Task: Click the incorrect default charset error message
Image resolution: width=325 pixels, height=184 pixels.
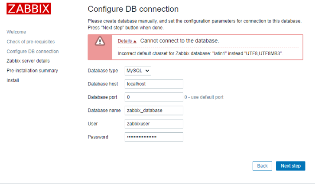Action: [203, 54]
